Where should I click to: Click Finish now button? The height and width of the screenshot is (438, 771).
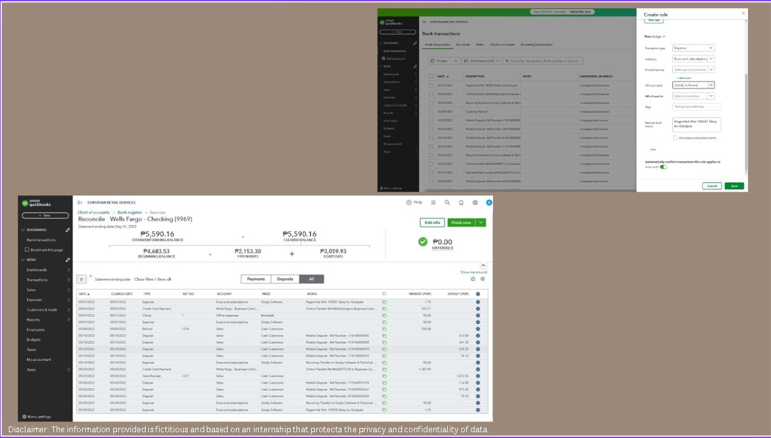[462, 222]
